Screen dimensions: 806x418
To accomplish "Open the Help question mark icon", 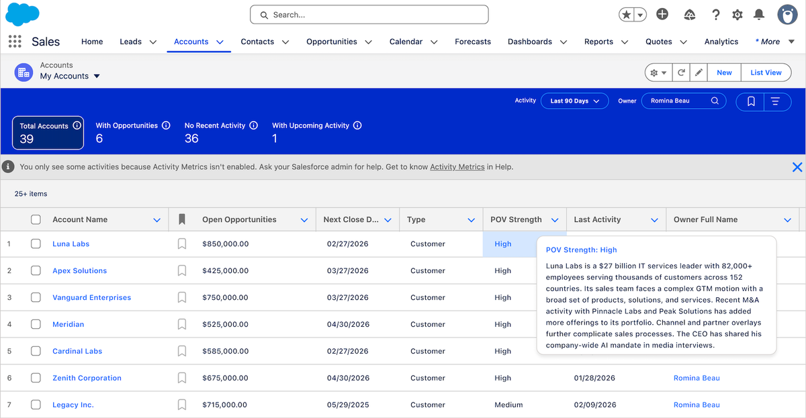I will (716, 15).
